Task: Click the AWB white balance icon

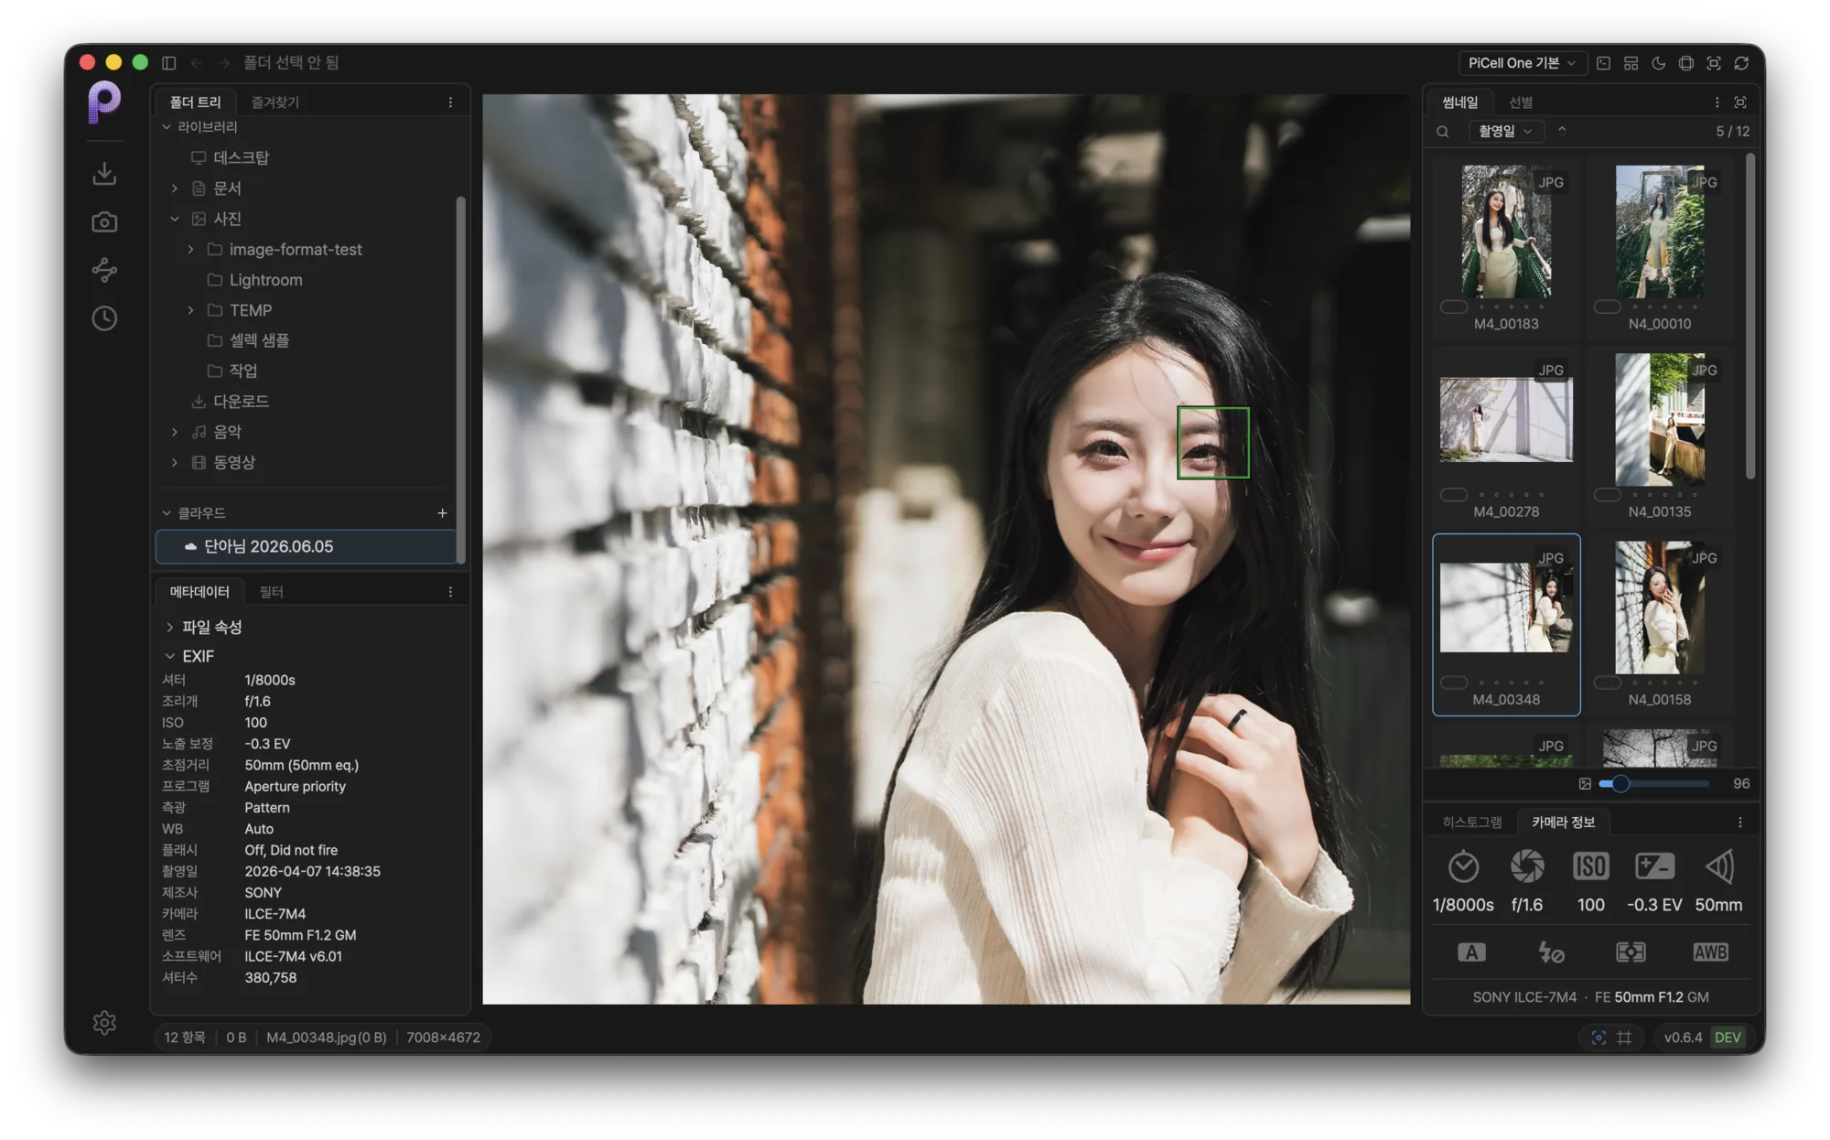Action: [1710, 952]
